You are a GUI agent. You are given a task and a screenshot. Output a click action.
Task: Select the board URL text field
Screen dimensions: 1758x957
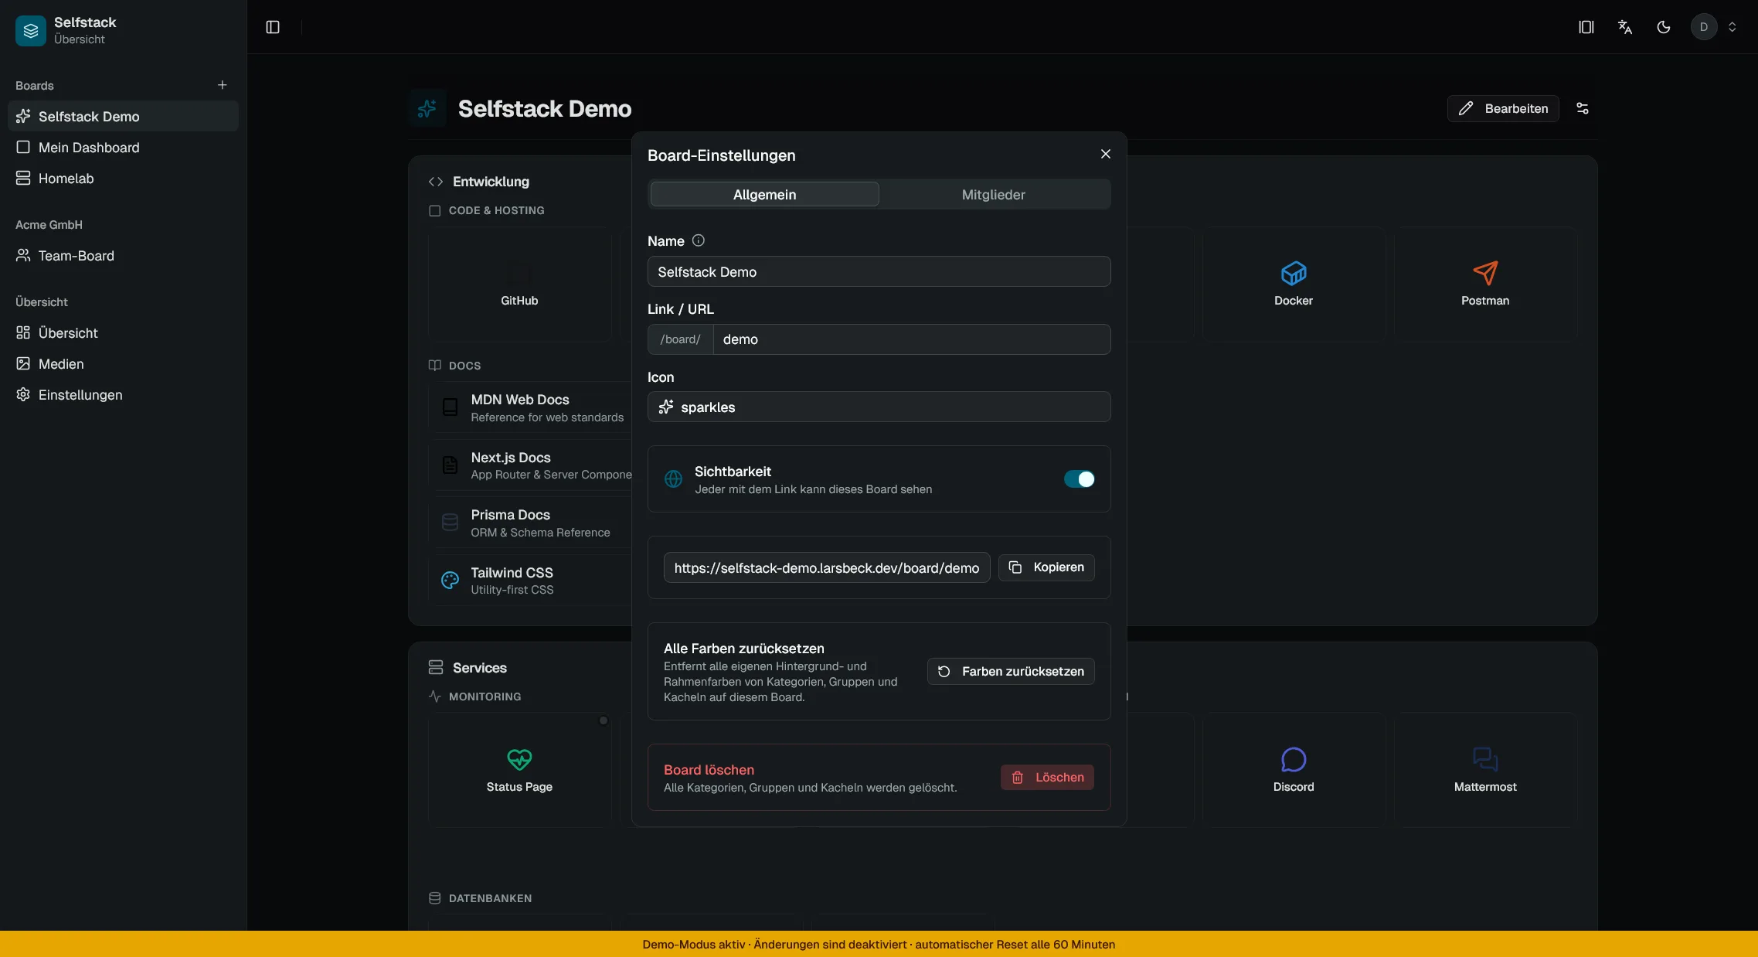point(827,567)
